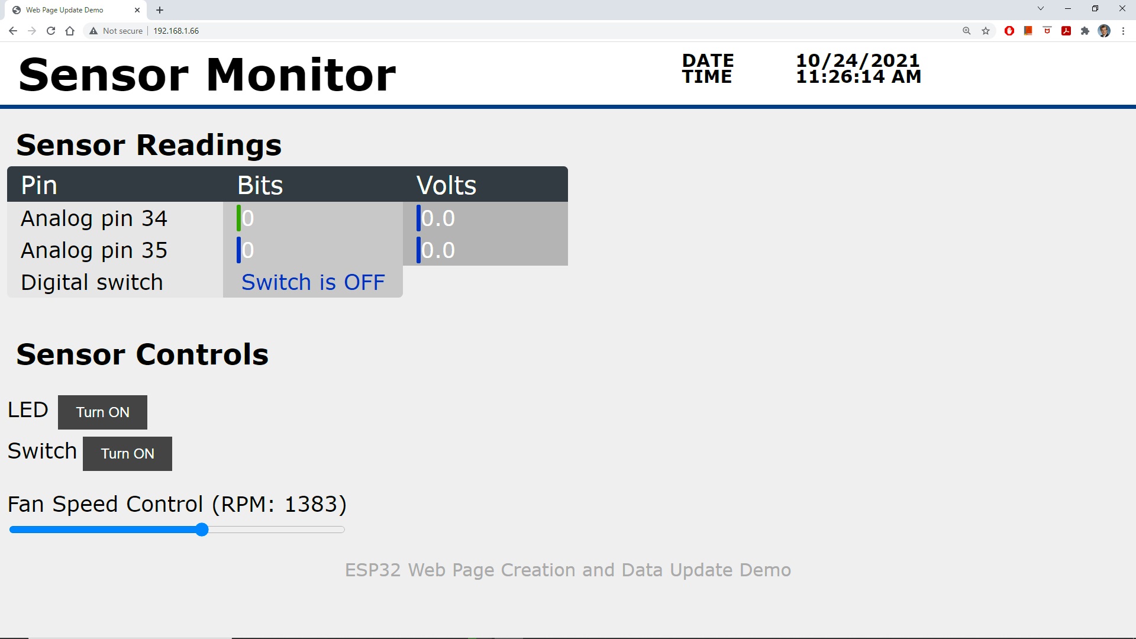1136x639 pixels.
Task: Expand the tab search chevron
Action: click(1041, 9)
